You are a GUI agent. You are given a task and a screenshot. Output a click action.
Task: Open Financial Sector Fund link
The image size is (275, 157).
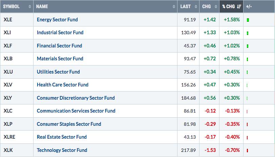coord(60,46)
